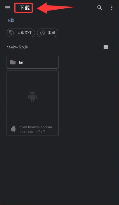This screenshot has width=119, height=205.
Task: Click the "下载"中的文件 section header
Action: 17,47
